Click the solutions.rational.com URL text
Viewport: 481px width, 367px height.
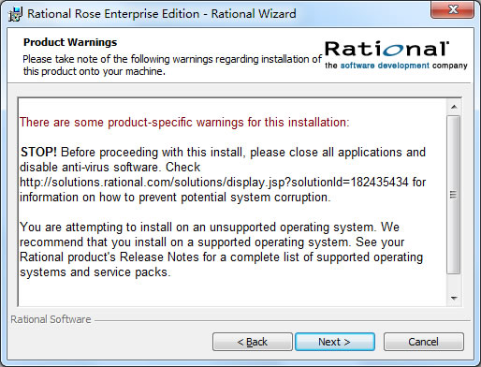pyautogui.click(x=214, y=182)
